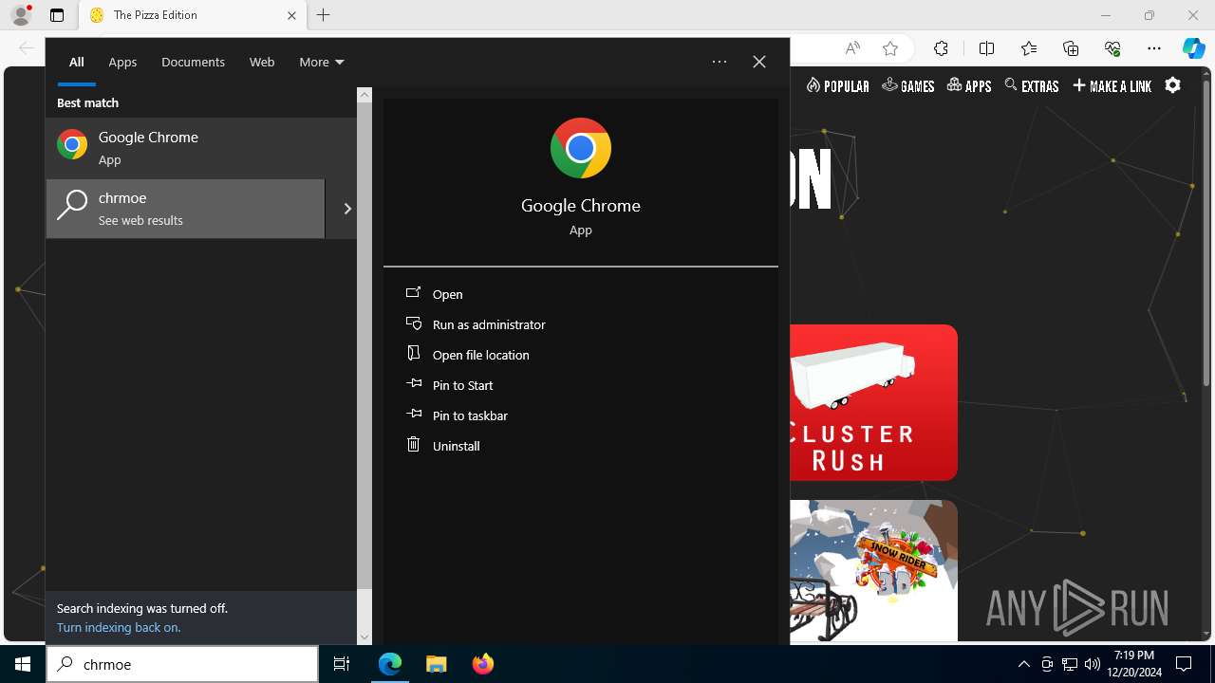Screen dimensions: 1215x683
Task: Click the Turn indexing back on link
Action: click(x=119, y=627)
